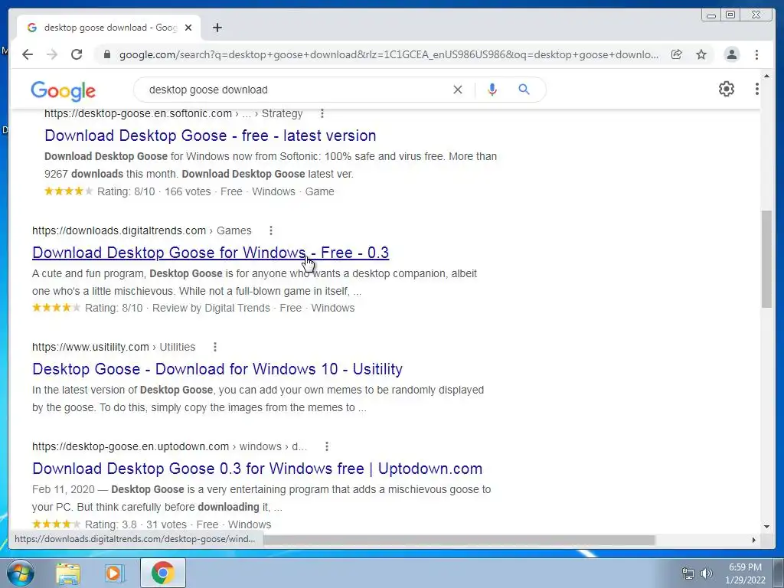Screen dimensions: 784x588
Task: Share this page from address bar
Action: pyautogui.click(x=677, y=54)
